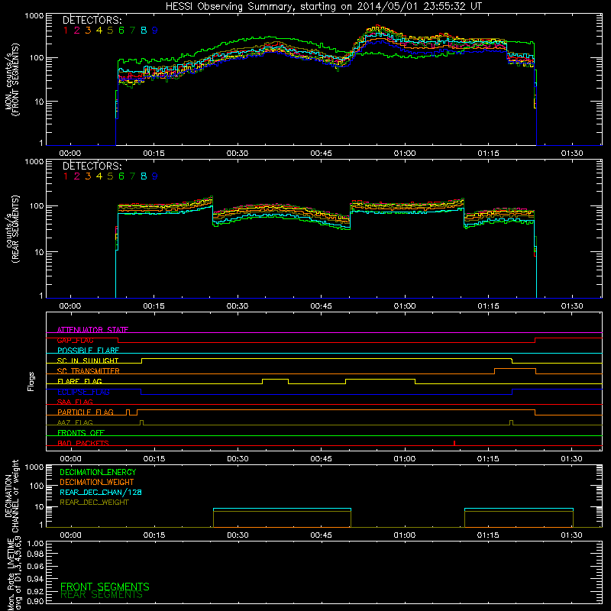Click the SAA_FLAG label
611x611 pixels.
click(75, 402)
